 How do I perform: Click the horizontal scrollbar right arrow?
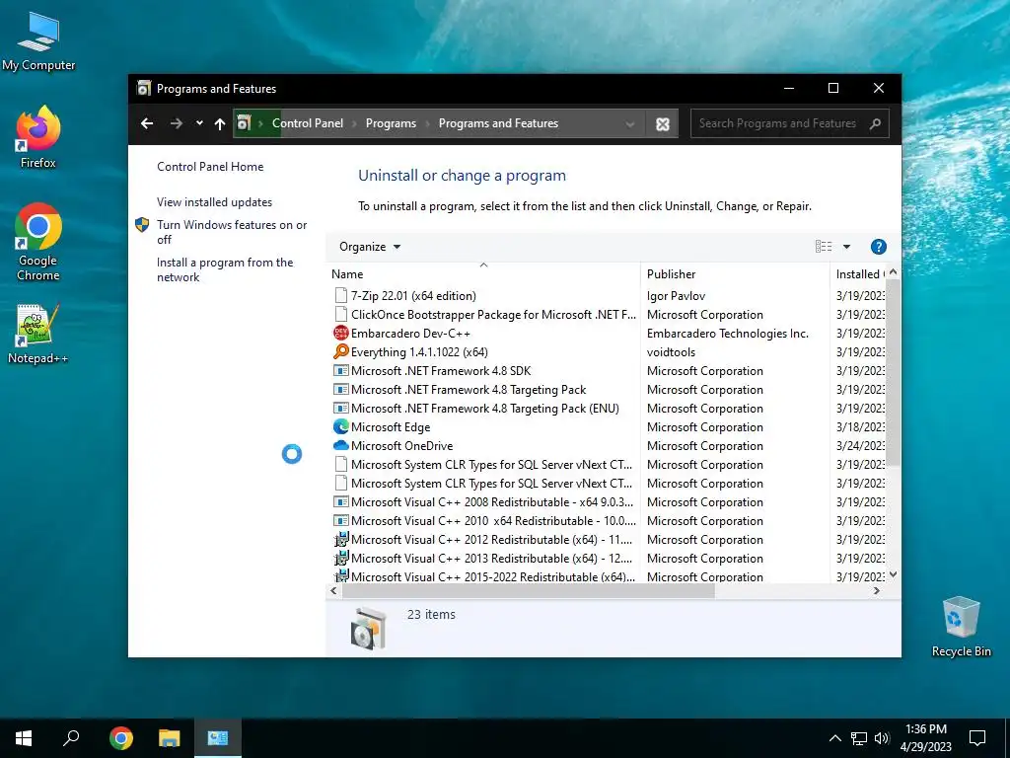876,590
